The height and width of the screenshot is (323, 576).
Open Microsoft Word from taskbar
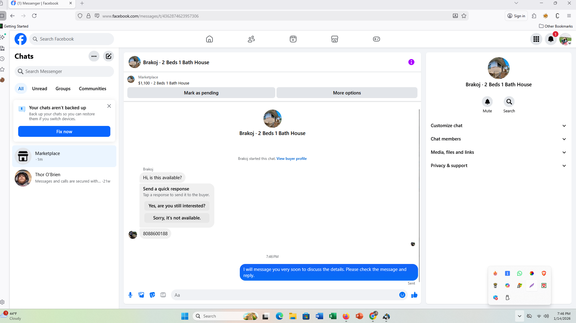pos(319,316)
